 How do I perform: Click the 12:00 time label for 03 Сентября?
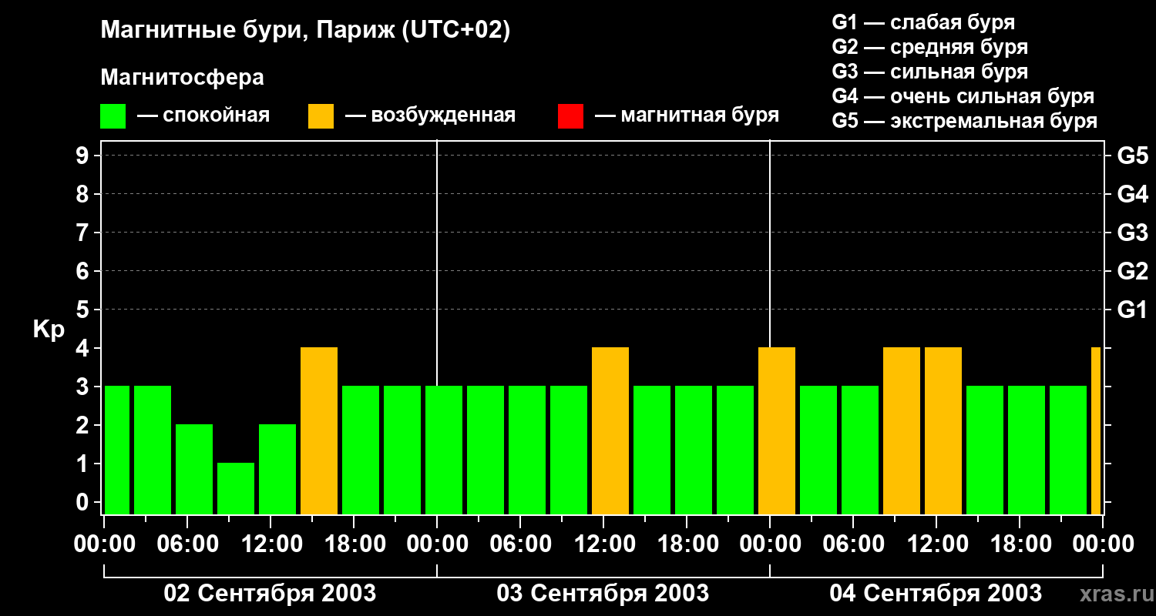[x=603, y=544]
